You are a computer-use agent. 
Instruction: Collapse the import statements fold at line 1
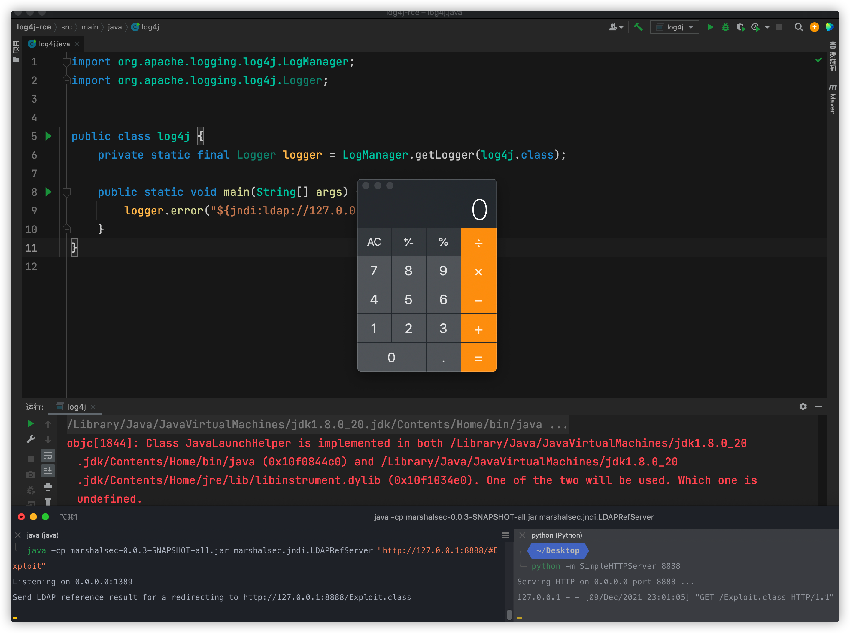(x=67, y=62)
